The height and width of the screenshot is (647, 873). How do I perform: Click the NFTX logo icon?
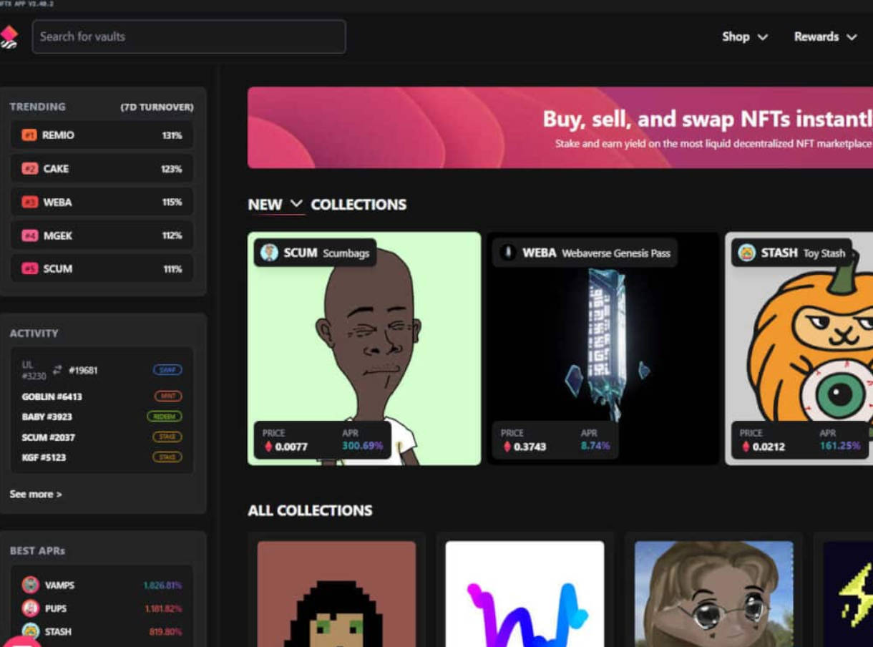[x=9, y=37]
